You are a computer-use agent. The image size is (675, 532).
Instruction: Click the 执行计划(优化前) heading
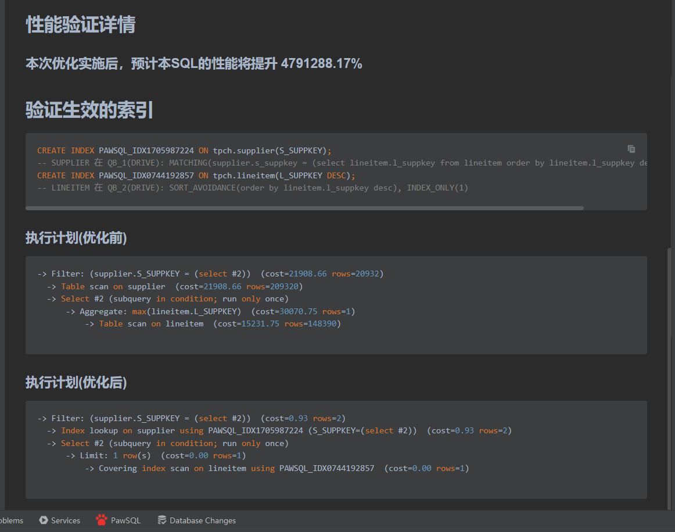(76, 238)
